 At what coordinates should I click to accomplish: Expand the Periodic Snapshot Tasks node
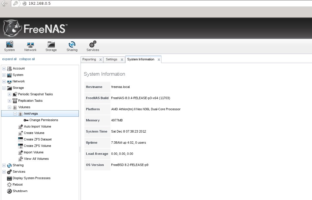10,94
